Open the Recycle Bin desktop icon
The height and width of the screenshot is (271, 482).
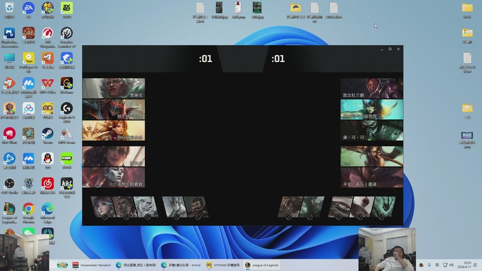(10, 8)
